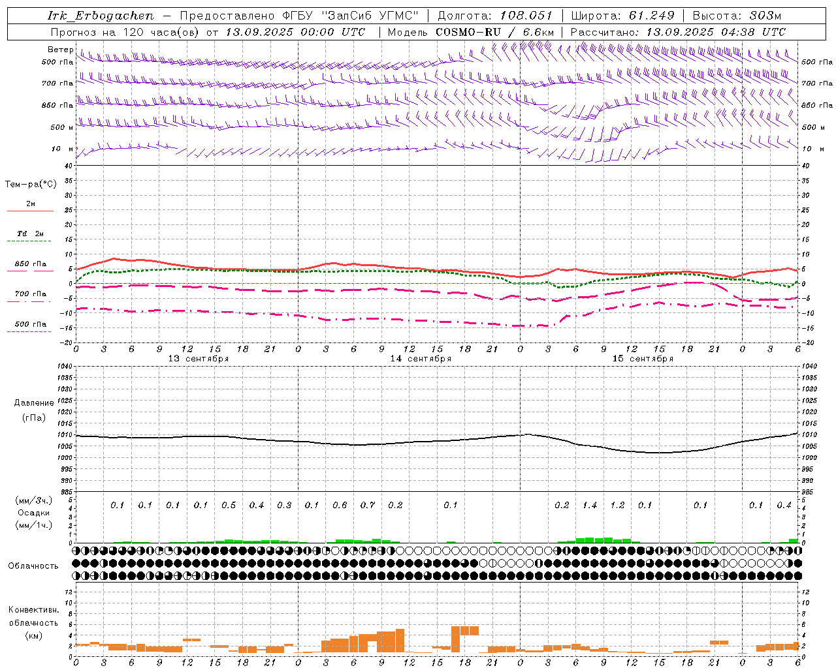Image resolution: width=836 pixels, height=668 pixels.
Task: Click the '10 м' wind level label on left
Action: click(62, 149)
